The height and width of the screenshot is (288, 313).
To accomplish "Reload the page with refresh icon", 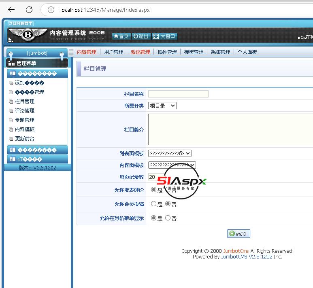I will 29,9.
